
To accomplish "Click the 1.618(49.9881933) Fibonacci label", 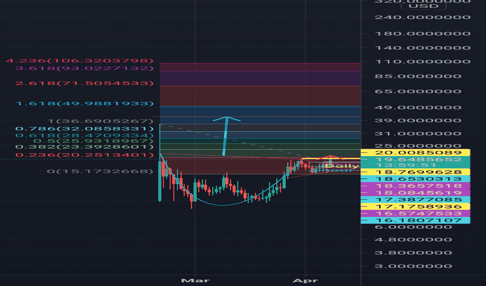I will 84,103.
